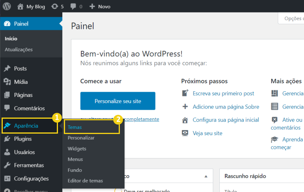Click My Blog site name in admin bar
304x192 pixels.
(36, 7)
